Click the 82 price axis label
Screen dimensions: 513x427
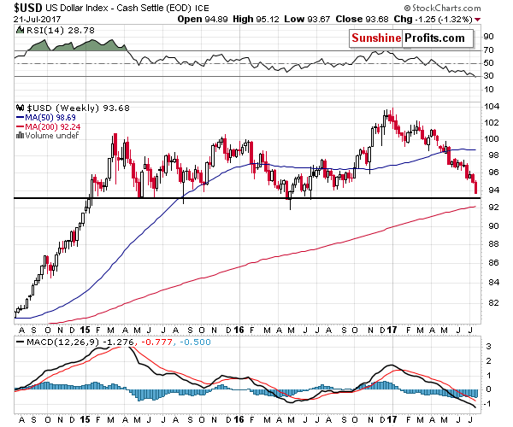[493, 303]
